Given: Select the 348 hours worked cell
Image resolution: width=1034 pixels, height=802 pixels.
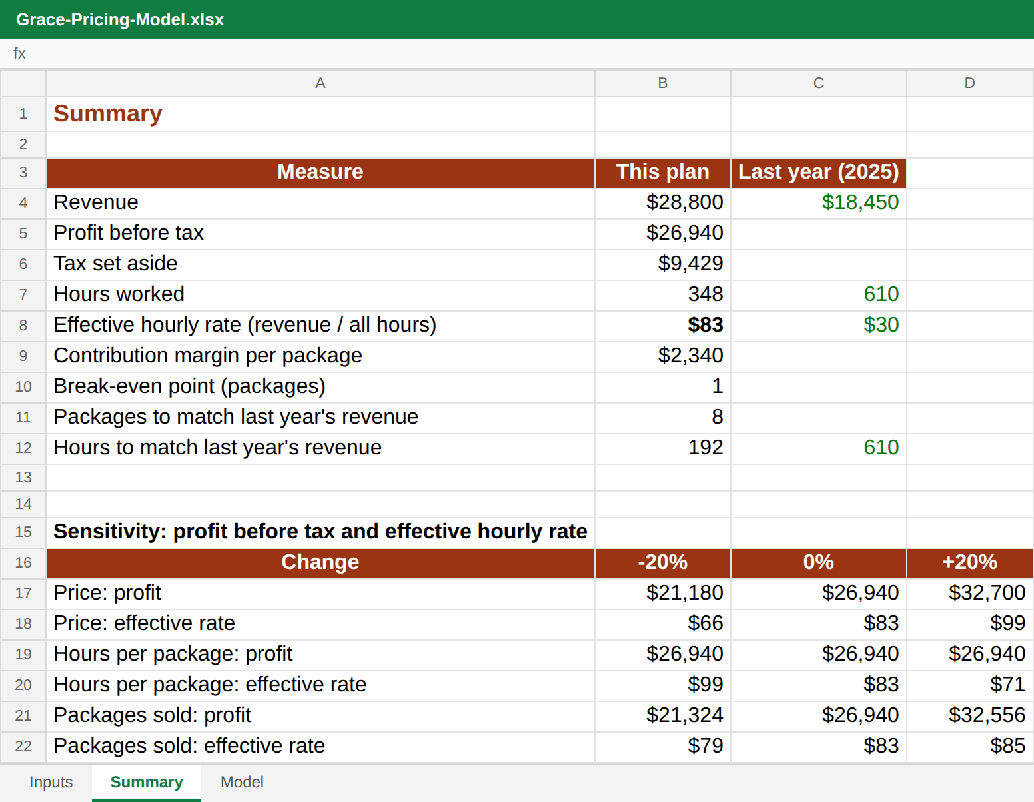Looking at the screenshot, I should coord(663,295).
